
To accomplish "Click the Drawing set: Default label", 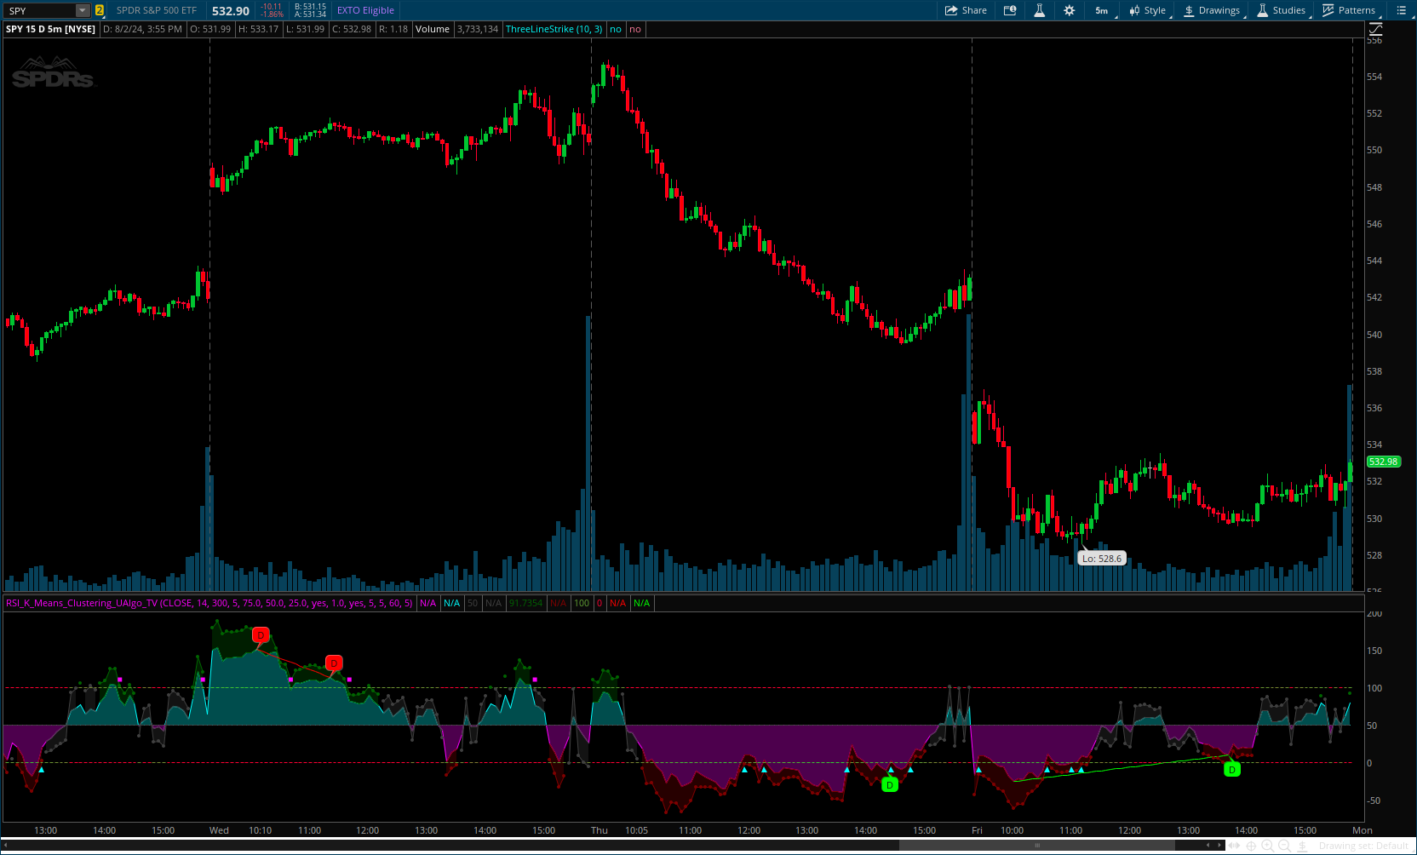I will pos(1363,846).
